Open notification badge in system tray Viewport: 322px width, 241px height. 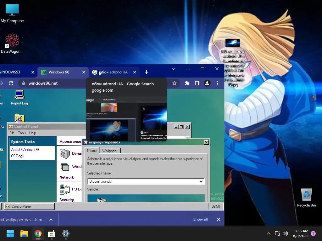[x=313, y=233]
